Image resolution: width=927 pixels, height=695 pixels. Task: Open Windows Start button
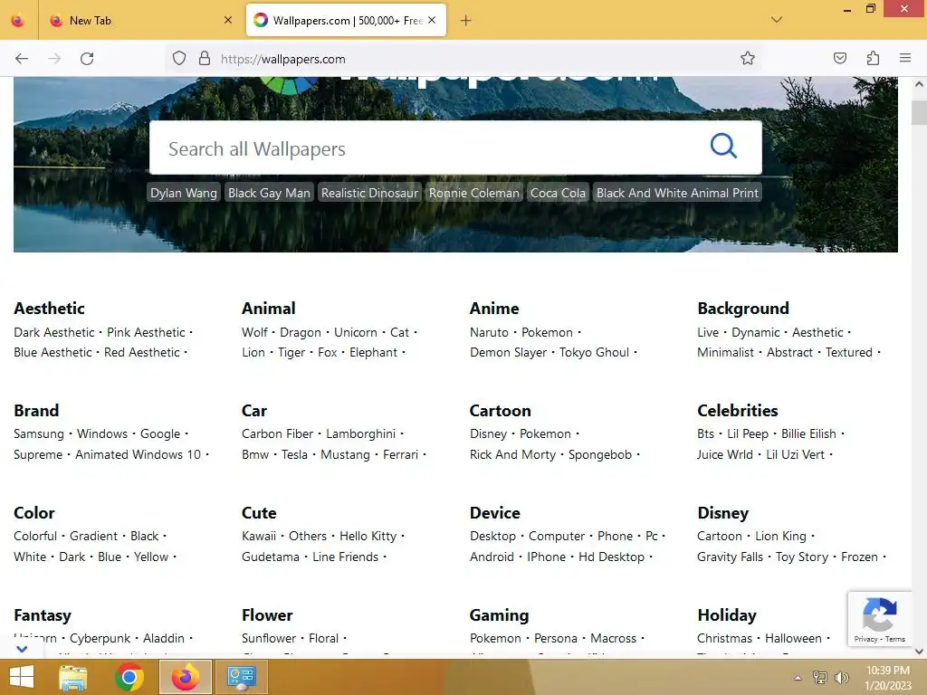coord(22,677)
